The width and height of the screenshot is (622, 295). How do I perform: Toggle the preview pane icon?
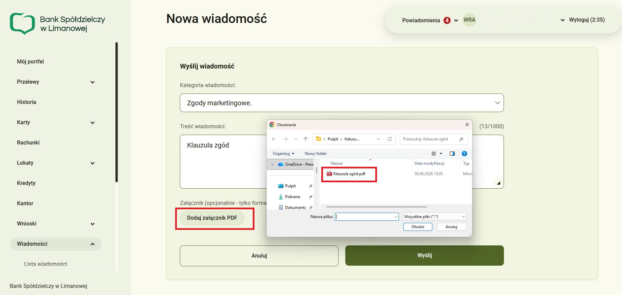click(452, 154)
